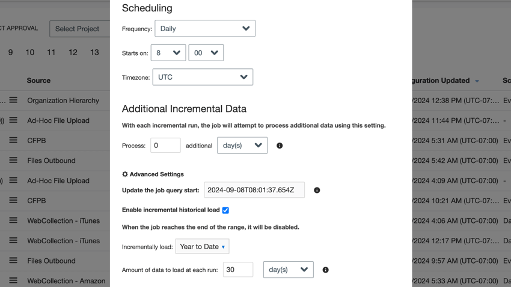Click the job query start timestamp field

point(254,190)
